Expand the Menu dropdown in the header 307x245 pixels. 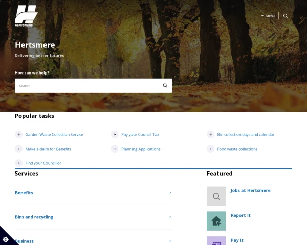pyautogui.click(x=268, y=16)
